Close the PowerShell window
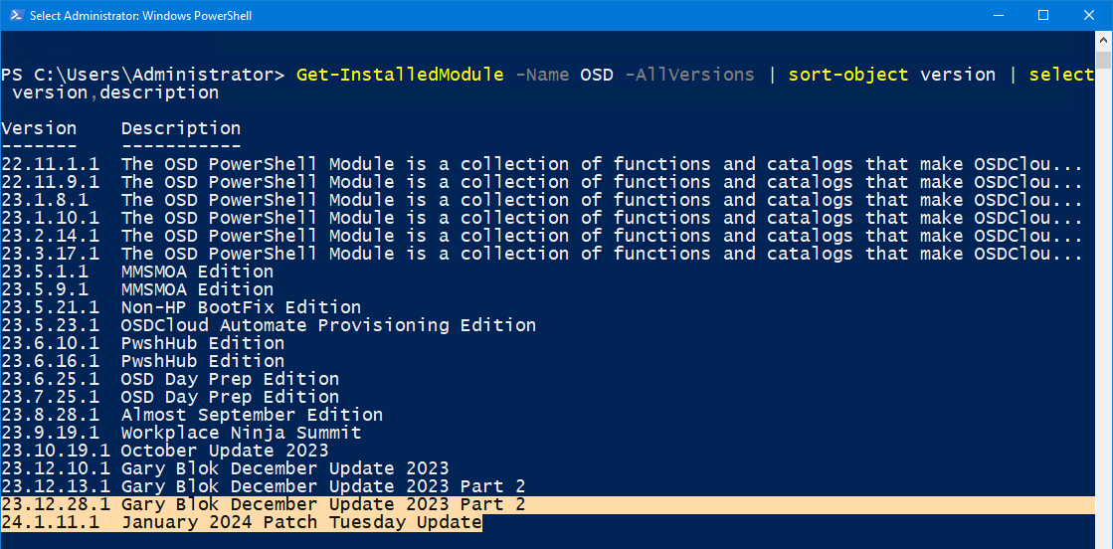1113x549 pixels. click(1089, 15)
